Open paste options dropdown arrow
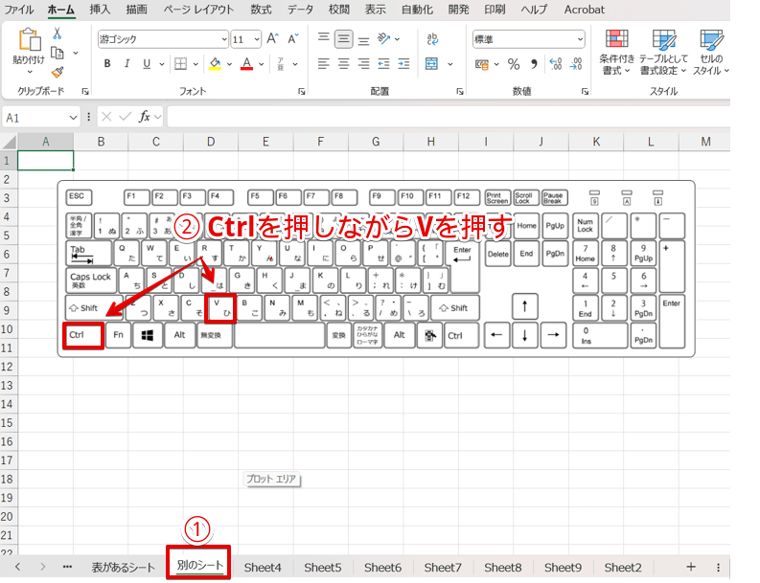This screenshot has height=583, width=760. click(30, 72)
